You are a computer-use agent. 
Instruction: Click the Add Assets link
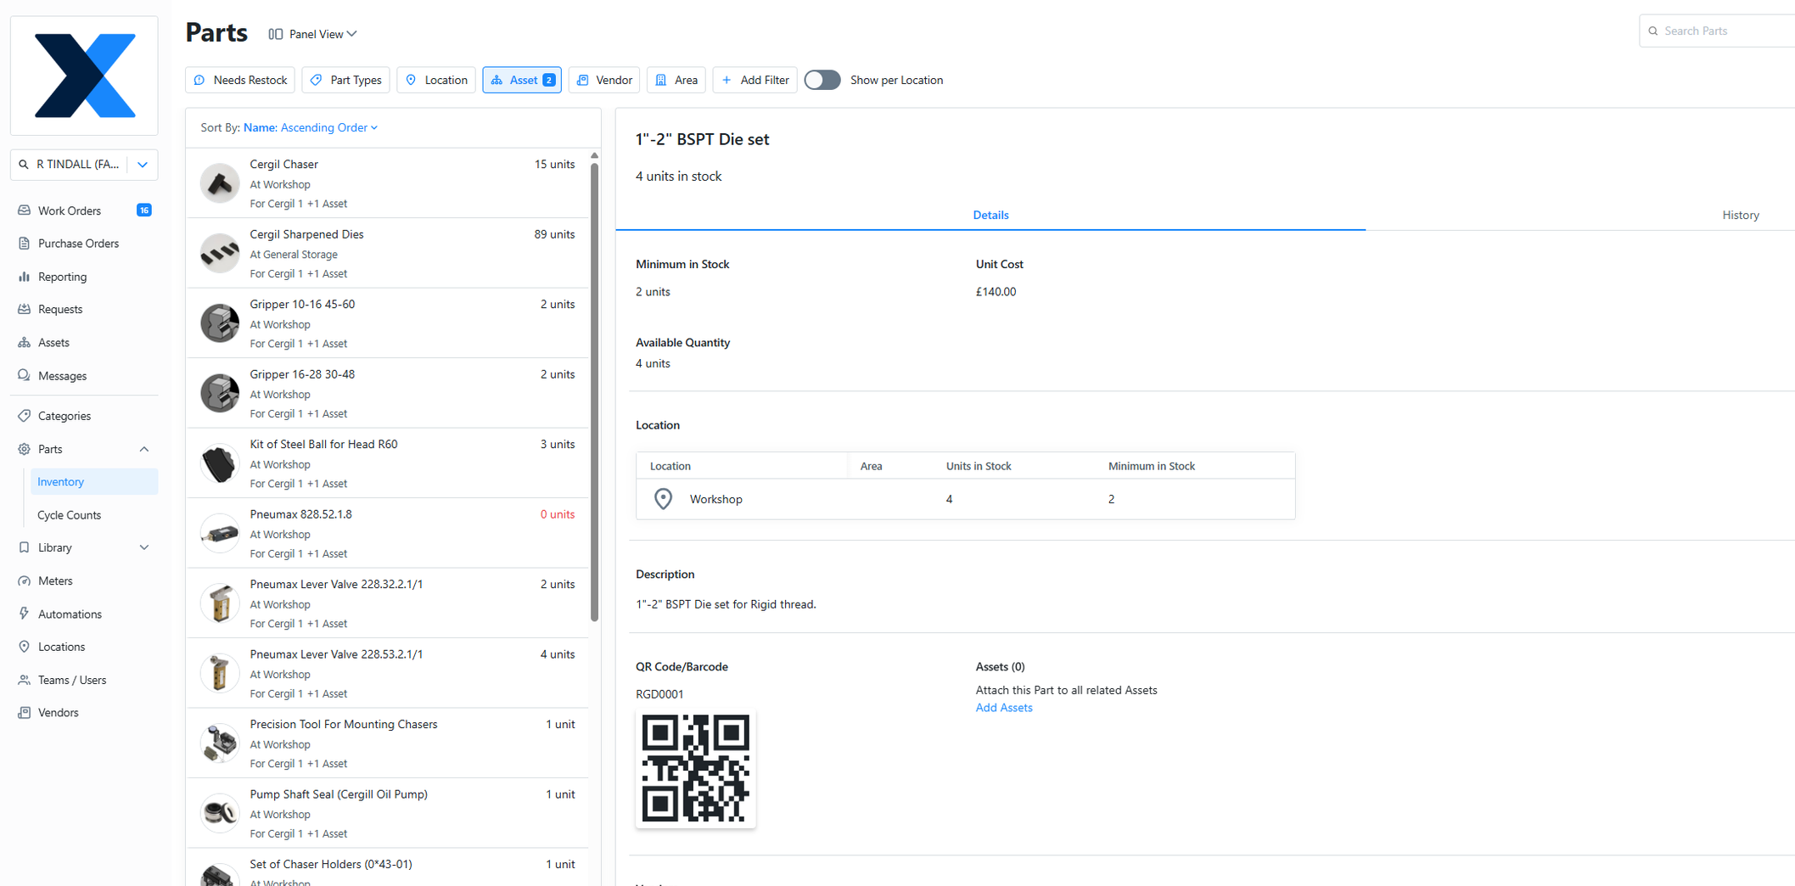[1004, 707]
